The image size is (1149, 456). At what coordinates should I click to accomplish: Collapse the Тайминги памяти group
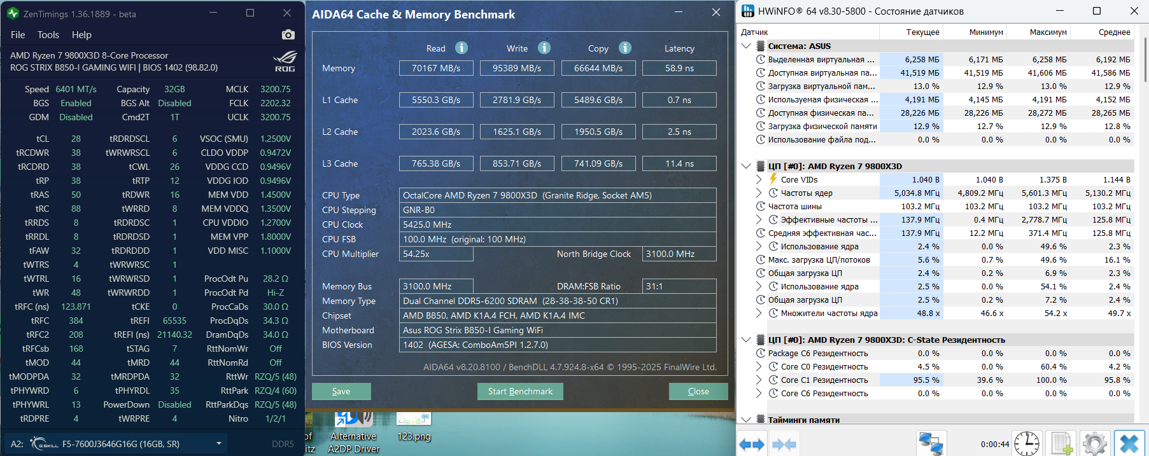coord(746,420)
